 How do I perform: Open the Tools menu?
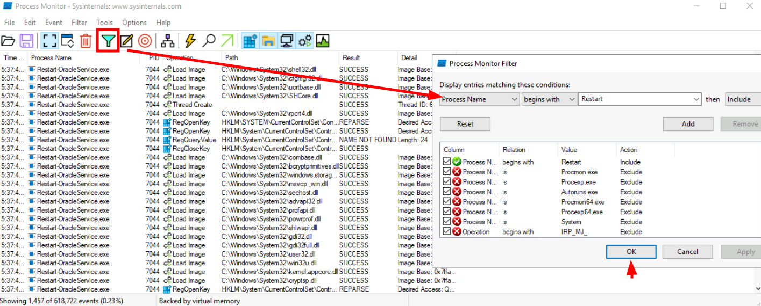(104, 23)
